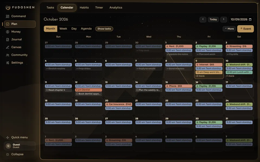Go to previous month arrow
Viewport: 260px width, 162px height.
203,19
